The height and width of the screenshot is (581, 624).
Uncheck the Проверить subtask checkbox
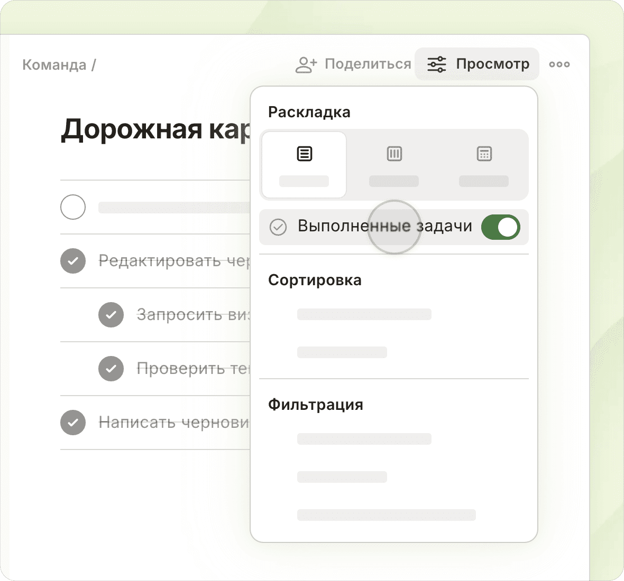coord(111,369)
